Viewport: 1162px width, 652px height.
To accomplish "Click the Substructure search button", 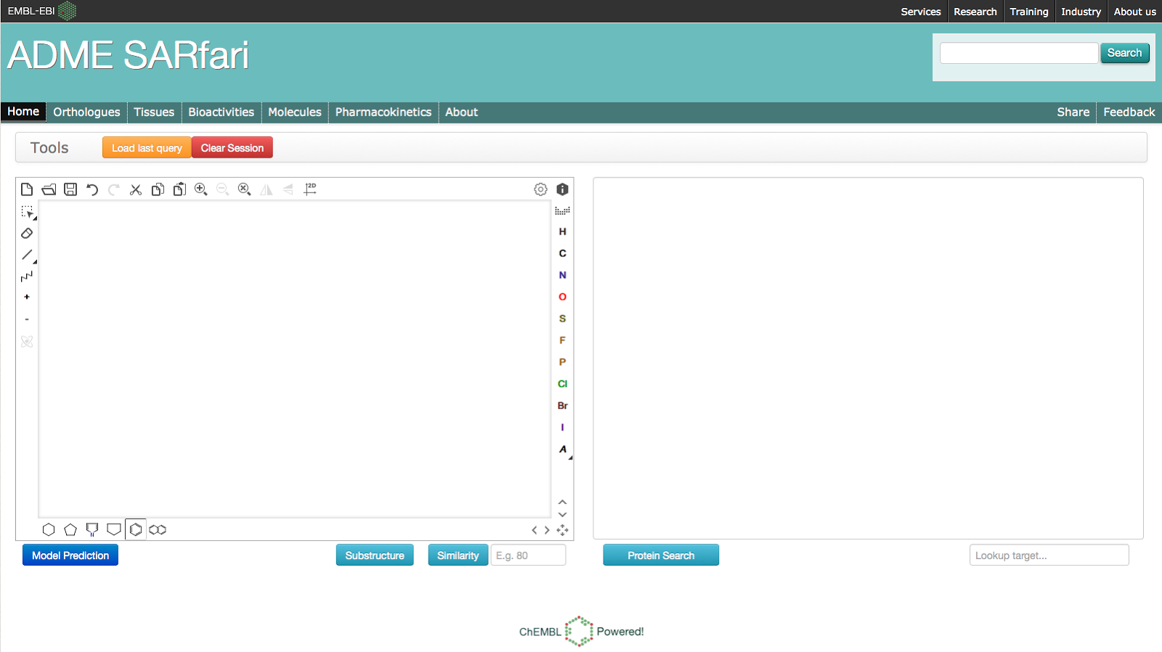I will [375, 555].
